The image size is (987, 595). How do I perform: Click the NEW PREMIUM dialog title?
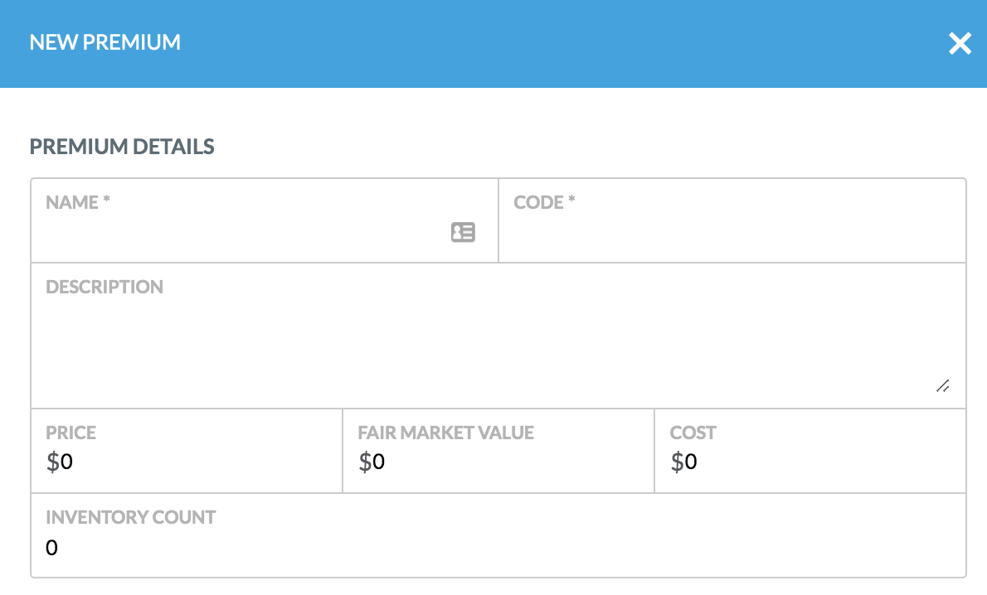[105, 42]
